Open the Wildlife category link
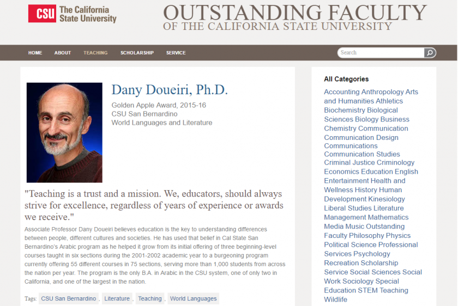 335,299
